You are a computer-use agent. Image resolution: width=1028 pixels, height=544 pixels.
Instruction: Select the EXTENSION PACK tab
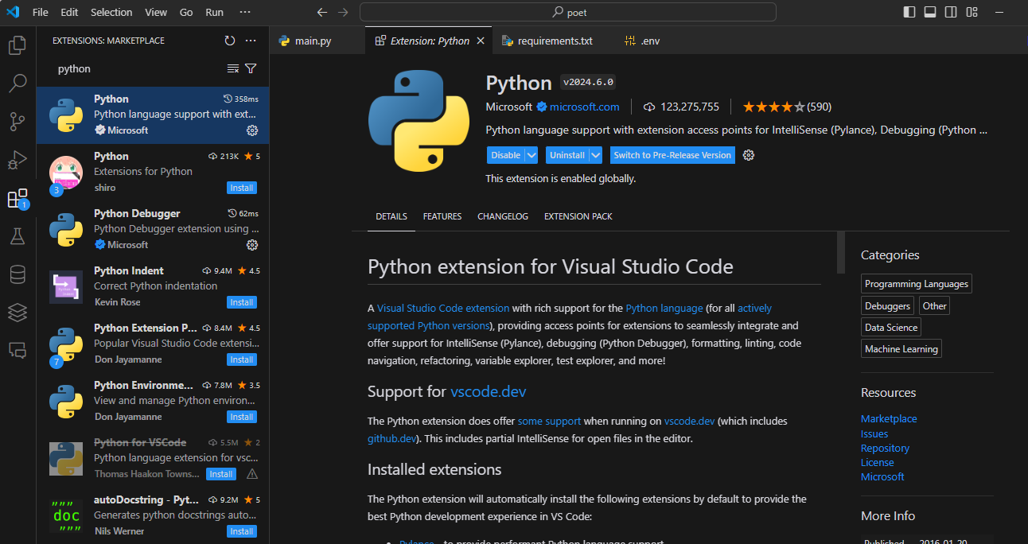coord(578,216)
